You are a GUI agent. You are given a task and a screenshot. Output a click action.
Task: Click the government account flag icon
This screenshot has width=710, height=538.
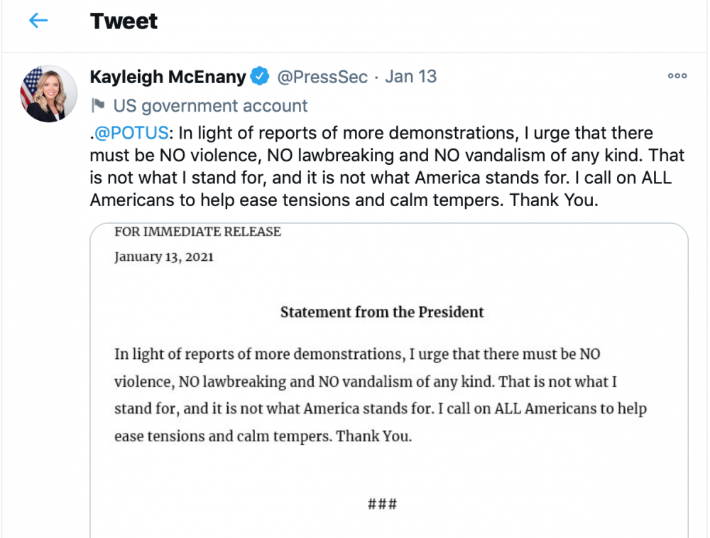[x=98, y=106]
